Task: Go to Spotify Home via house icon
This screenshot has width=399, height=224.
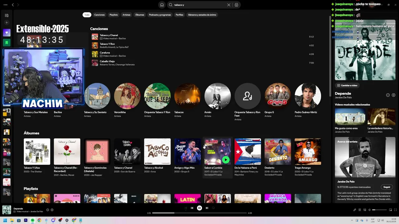Action: [162, 5]
